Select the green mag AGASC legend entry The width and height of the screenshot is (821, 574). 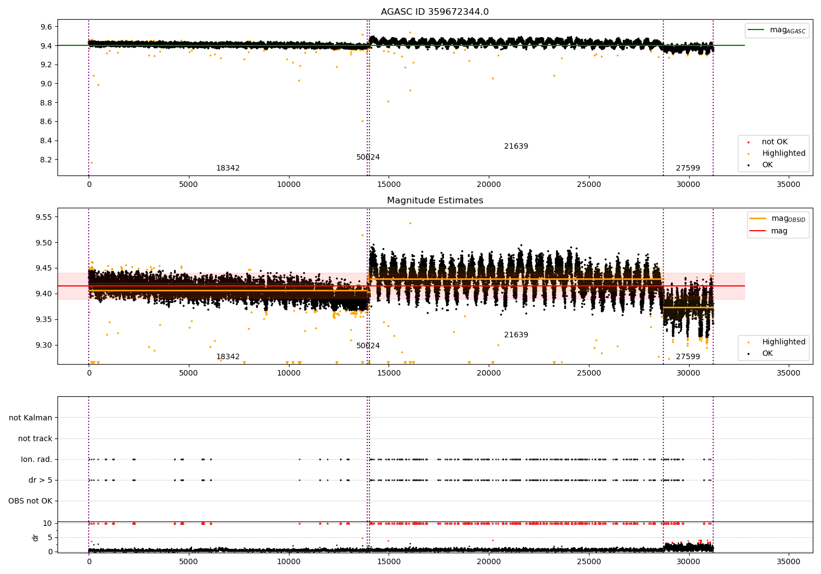click(777, 30)
